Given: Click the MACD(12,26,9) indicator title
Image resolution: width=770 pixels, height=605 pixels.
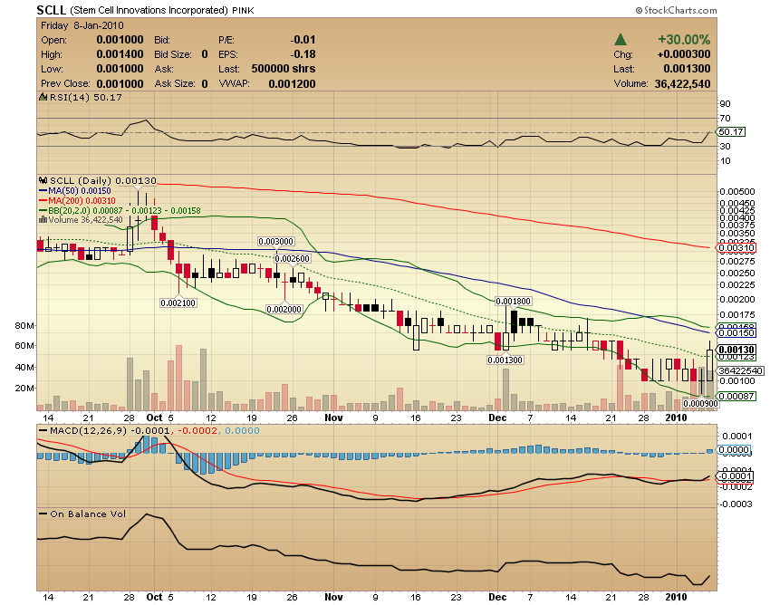Looking at the screenshot, I should (x=89, y=431).
